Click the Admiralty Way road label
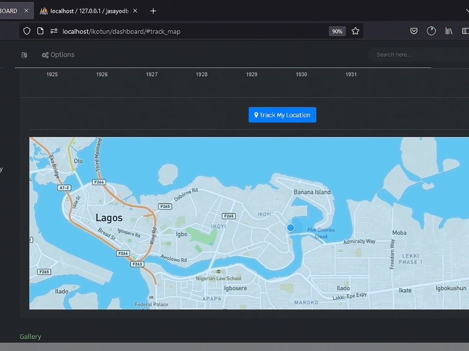The height and width of the screenshot is (351, 469). point(359,241)
